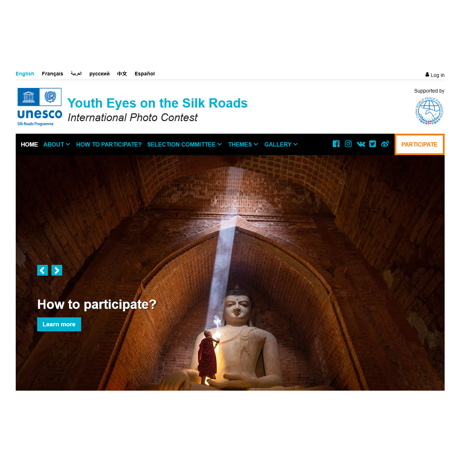Switch language to Español
Screen dimensions: 460x460
click(145, 74)
